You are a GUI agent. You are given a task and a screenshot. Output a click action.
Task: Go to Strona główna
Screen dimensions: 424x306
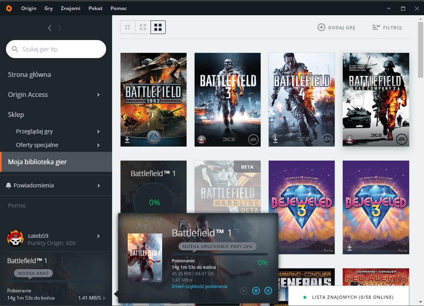29,74
